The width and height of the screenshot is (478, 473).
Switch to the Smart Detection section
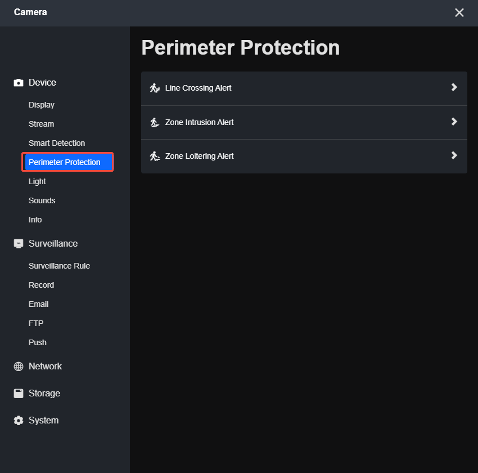pyautogui.click(x=56, y=143)
